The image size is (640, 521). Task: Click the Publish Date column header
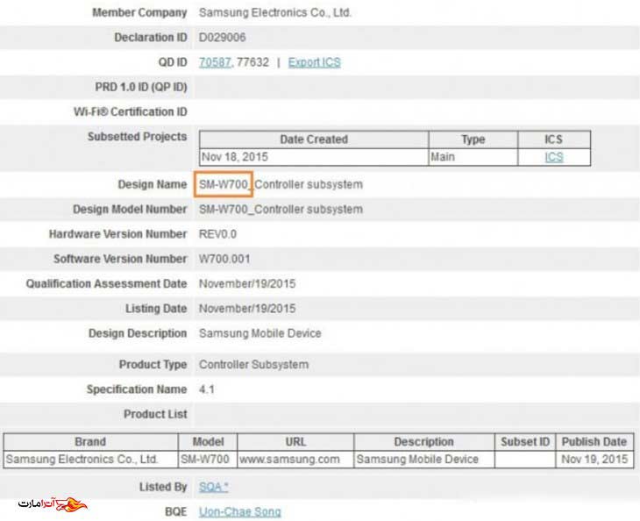[x=594, y=442]
